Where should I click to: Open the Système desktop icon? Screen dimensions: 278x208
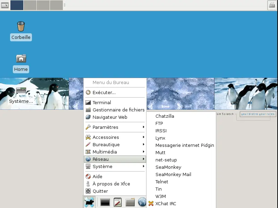[21, 90]
